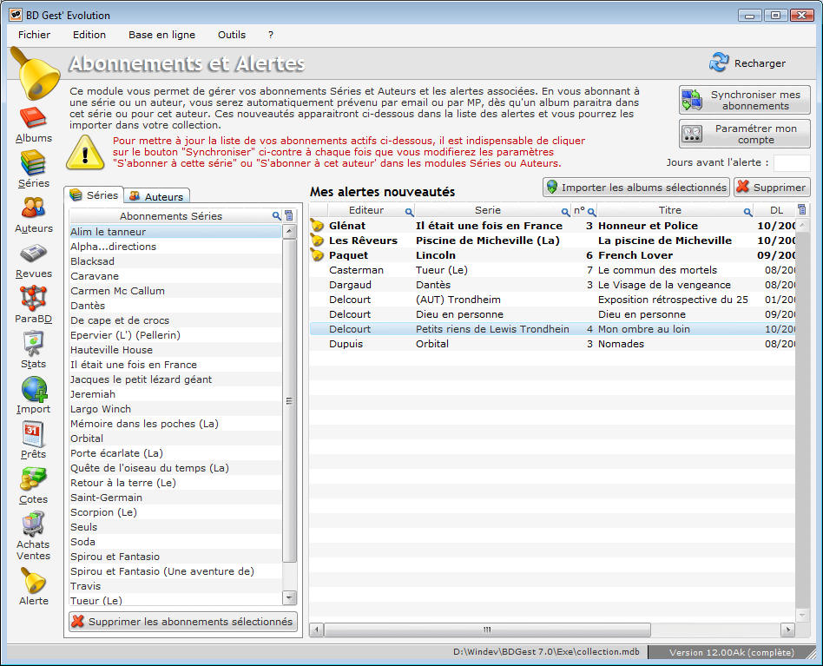Open the Stats module icon
Viewport: 823px width, 666px height.
[33, 344]
